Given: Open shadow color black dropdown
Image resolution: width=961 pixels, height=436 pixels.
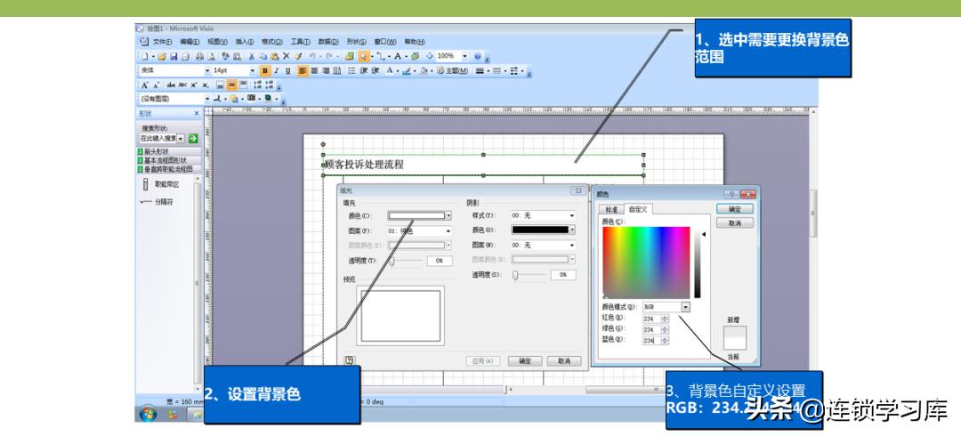Looking at the screenshot, I should tap(572, 230).
